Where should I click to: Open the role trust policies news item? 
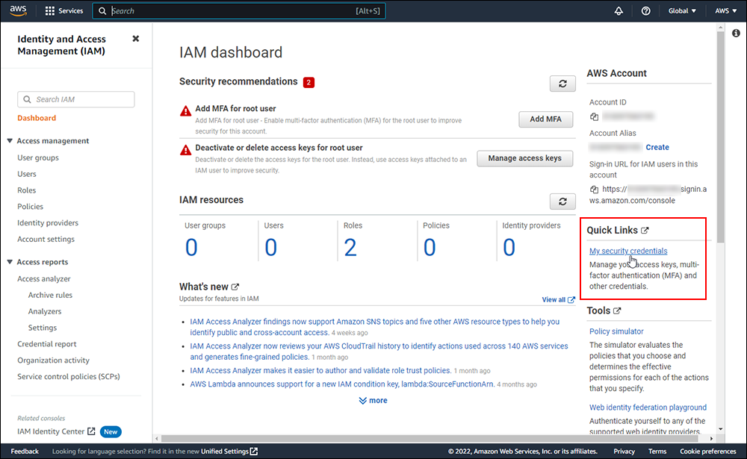click(x=320, y=370)
